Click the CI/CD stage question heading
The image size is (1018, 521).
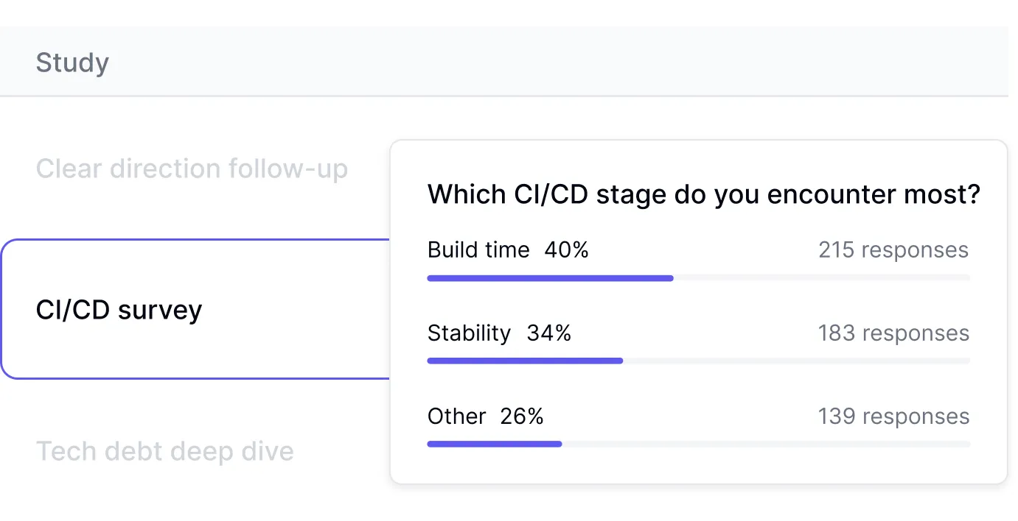[x=703, y=195]
